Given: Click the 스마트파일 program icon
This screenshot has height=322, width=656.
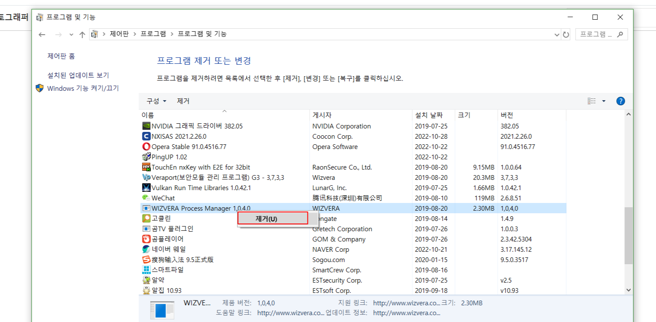Looking at the screenshot, I should pyautogui.click(x=146, y=270).
